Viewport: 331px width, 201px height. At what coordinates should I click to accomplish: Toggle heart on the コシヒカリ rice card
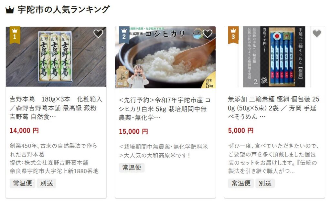point(208,33)
